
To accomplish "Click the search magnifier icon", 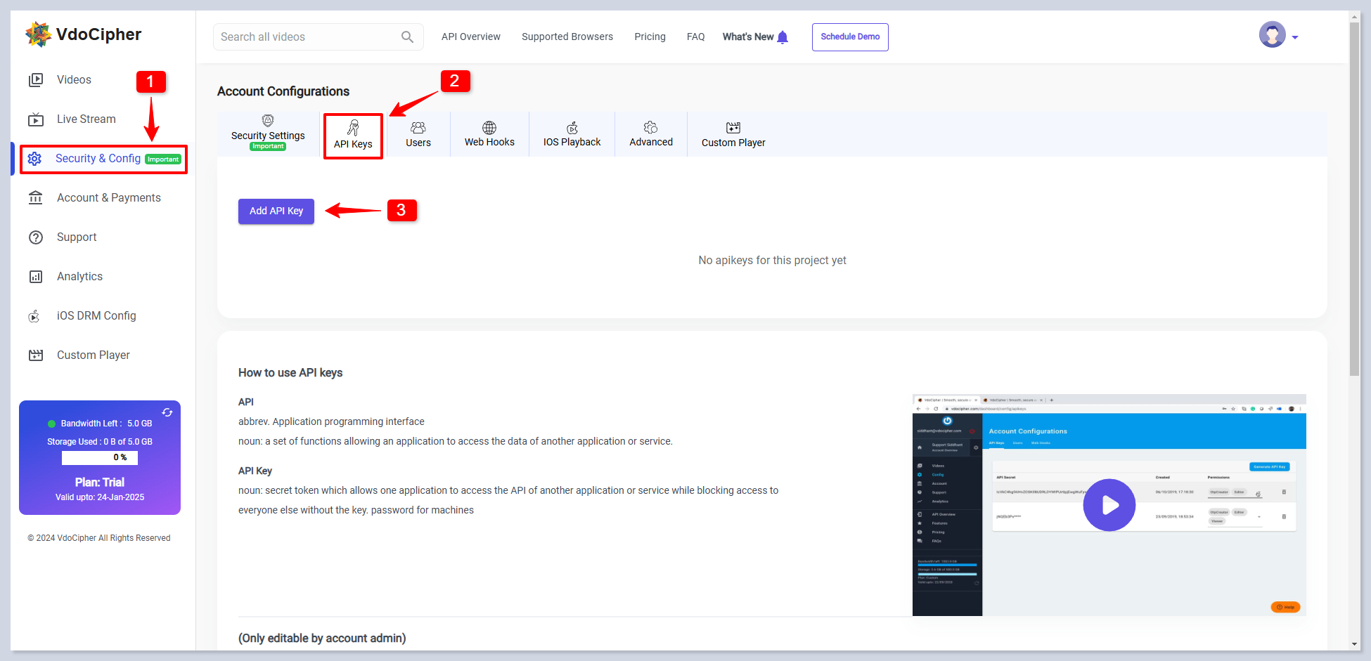I will pos(407,37).
